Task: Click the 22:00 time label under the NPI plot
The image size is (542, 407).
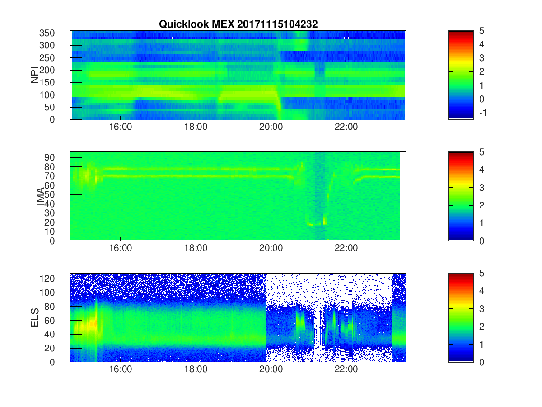Action: [346, 128]
